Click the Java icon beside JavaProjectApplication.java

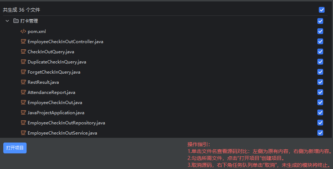(x=23, y=113)
